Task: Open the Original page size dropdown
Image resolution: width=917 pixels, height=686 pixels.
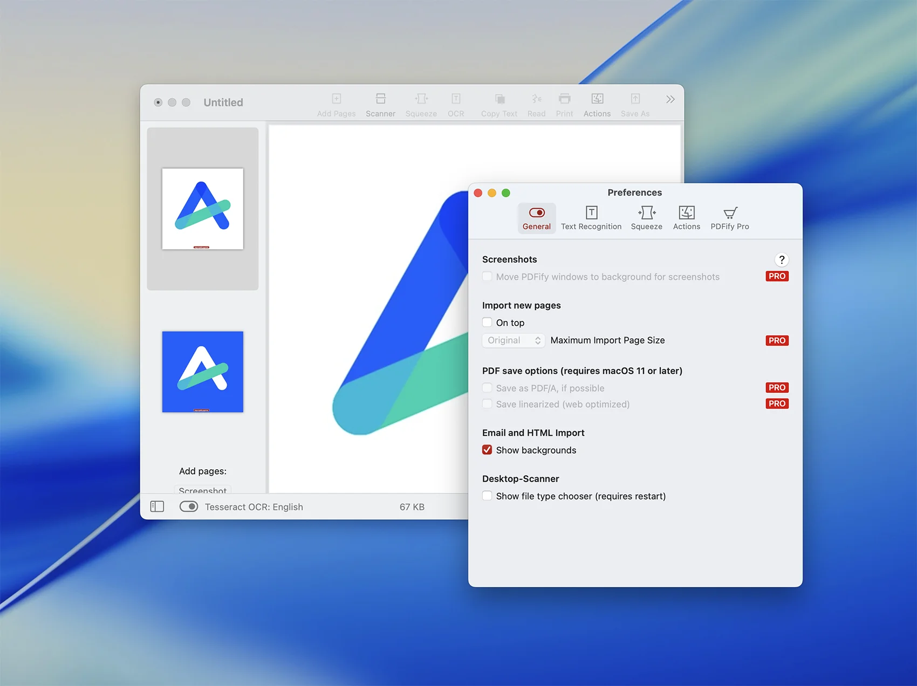Action: point(513,340)
